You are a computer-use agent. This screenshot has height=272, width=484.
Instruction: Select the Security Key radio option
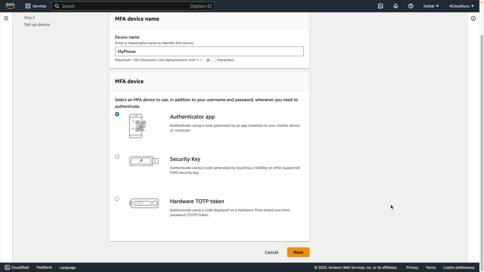(117, 157)
